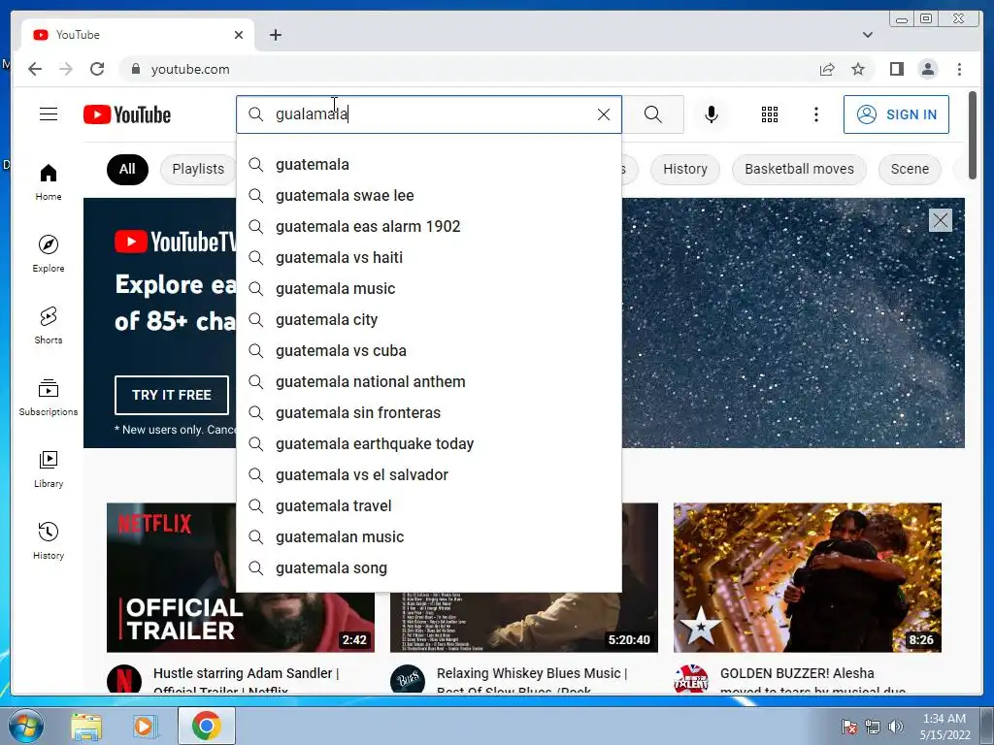The image size is (994, 745).
Task: Open Chrome three-dot menu
Action: [x=959, y=69]
